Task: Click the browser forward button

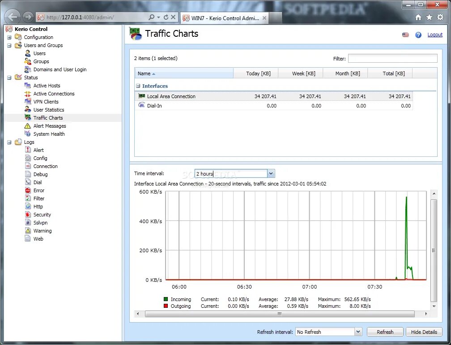Action: [x=28, y=17]
